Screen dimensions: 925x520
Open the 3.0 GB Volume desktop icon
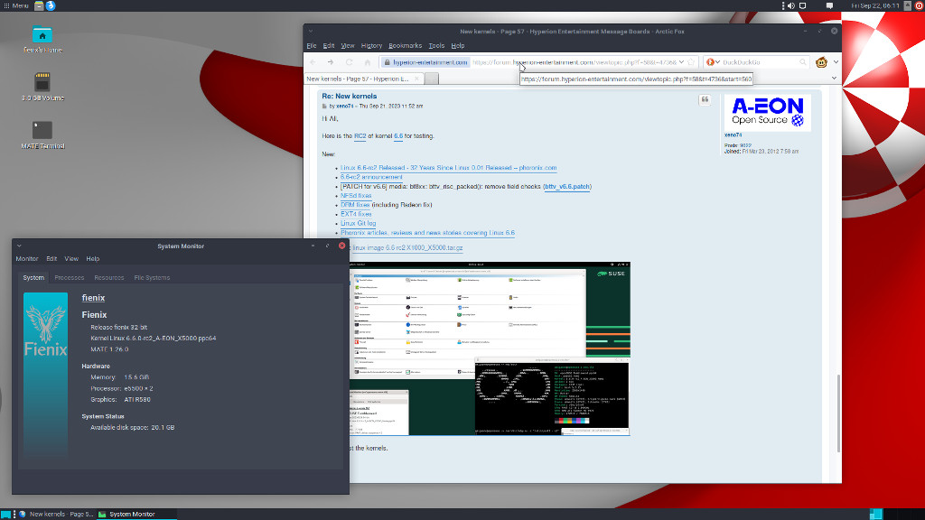(42, 87)
